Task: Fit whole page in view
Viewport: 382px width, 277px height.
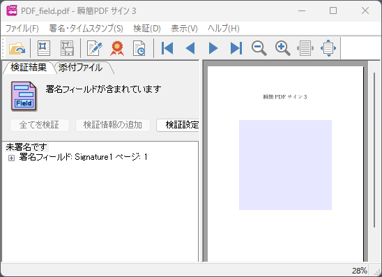Action: (328, 48)
